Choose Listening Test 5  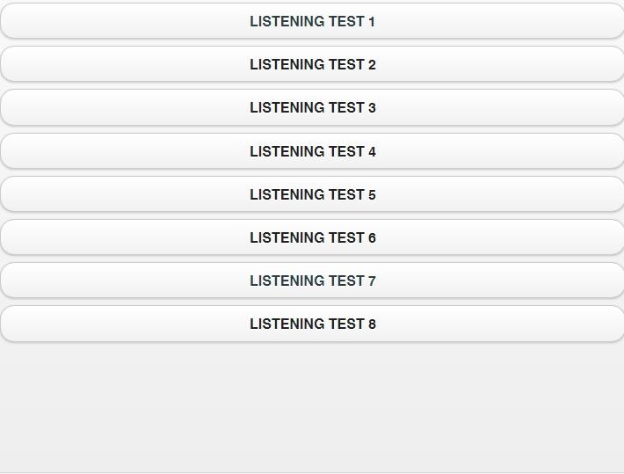[x=312, y=194]
